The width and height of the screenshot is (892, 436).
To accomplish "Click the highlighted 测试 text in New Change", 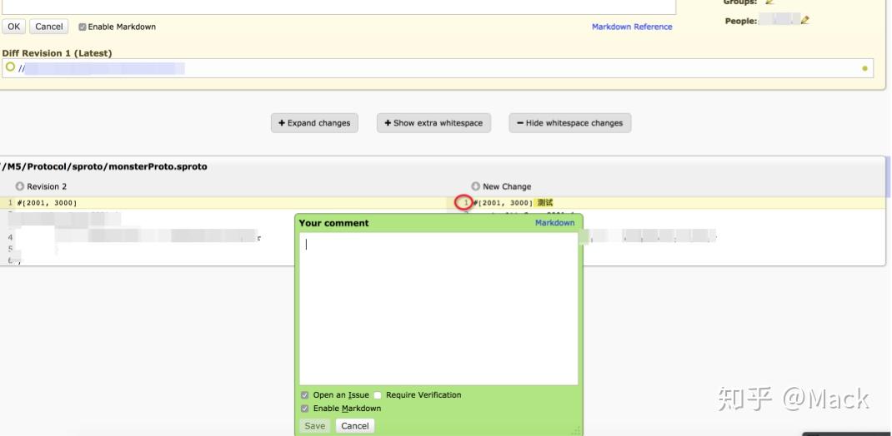I will tap(545, 203).
